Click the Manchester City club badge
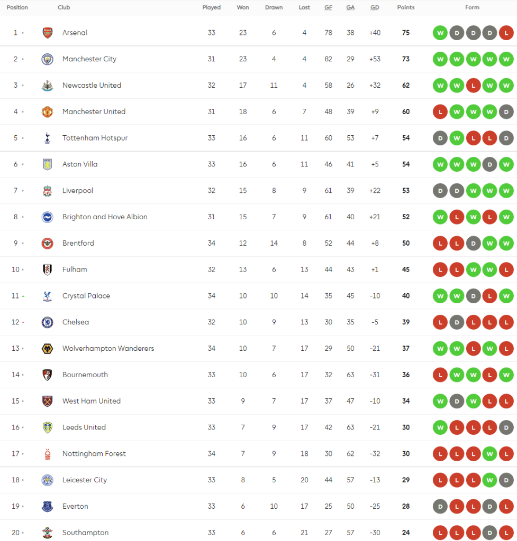This screenshot has height=541, width=517. 48,59
